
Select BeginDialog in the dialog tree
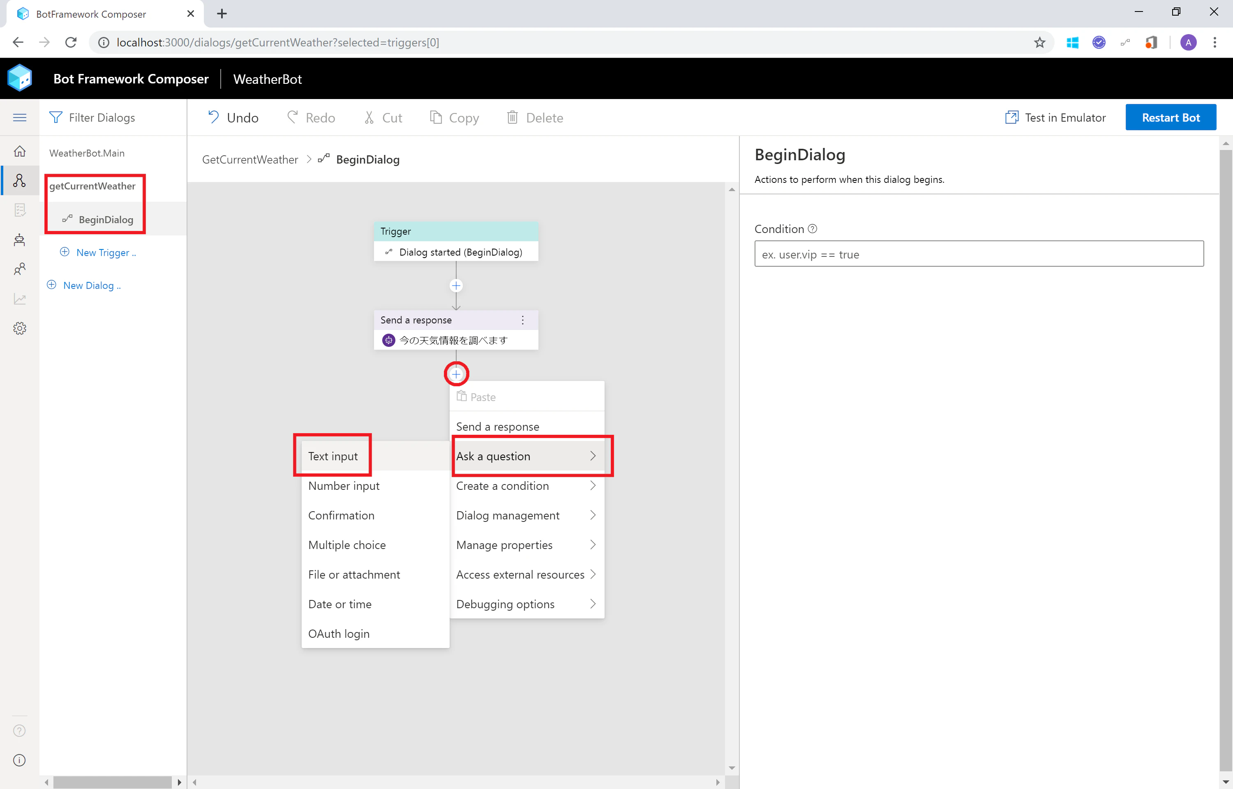[106, 219]
